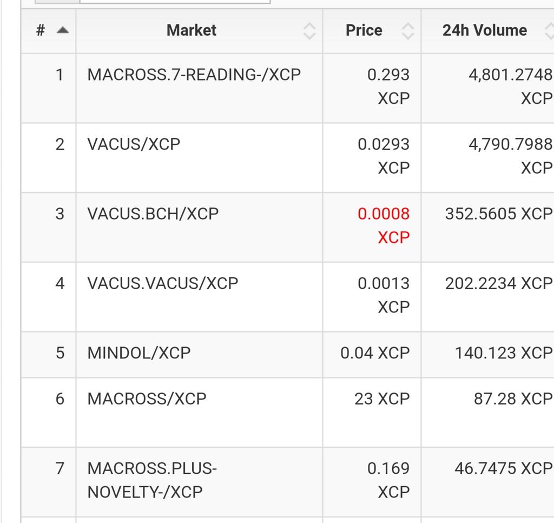554x523 pixels.
Task: Open MINDOL/XCP market
Action: point(139,353)
